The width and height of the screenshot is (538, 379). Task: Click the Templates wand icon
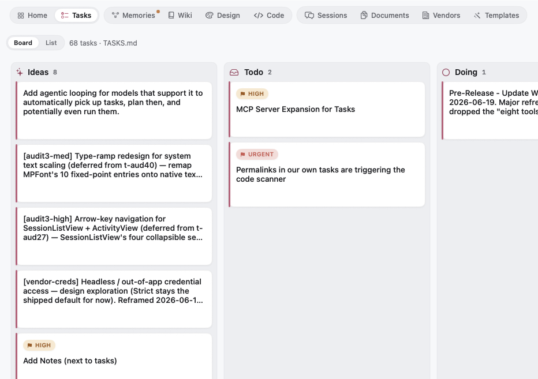[x=477, y=16]
